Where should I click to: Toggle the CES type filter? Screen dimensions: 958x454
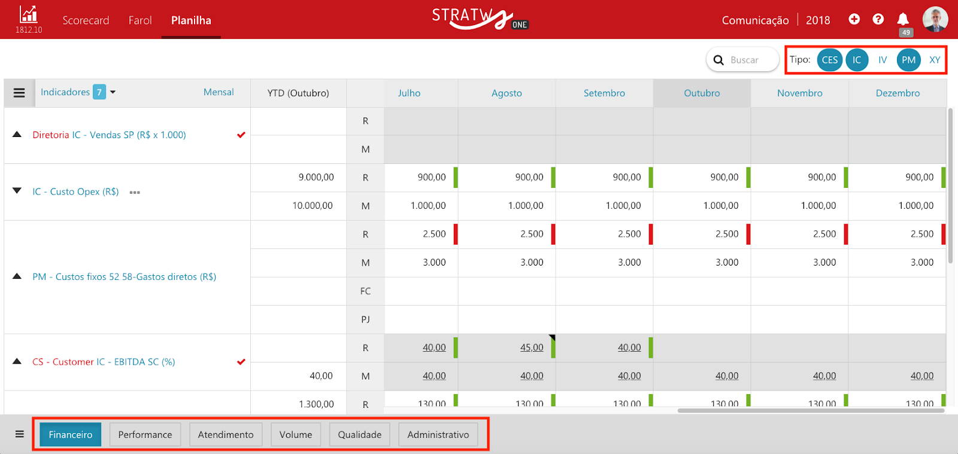click(829, 60)
